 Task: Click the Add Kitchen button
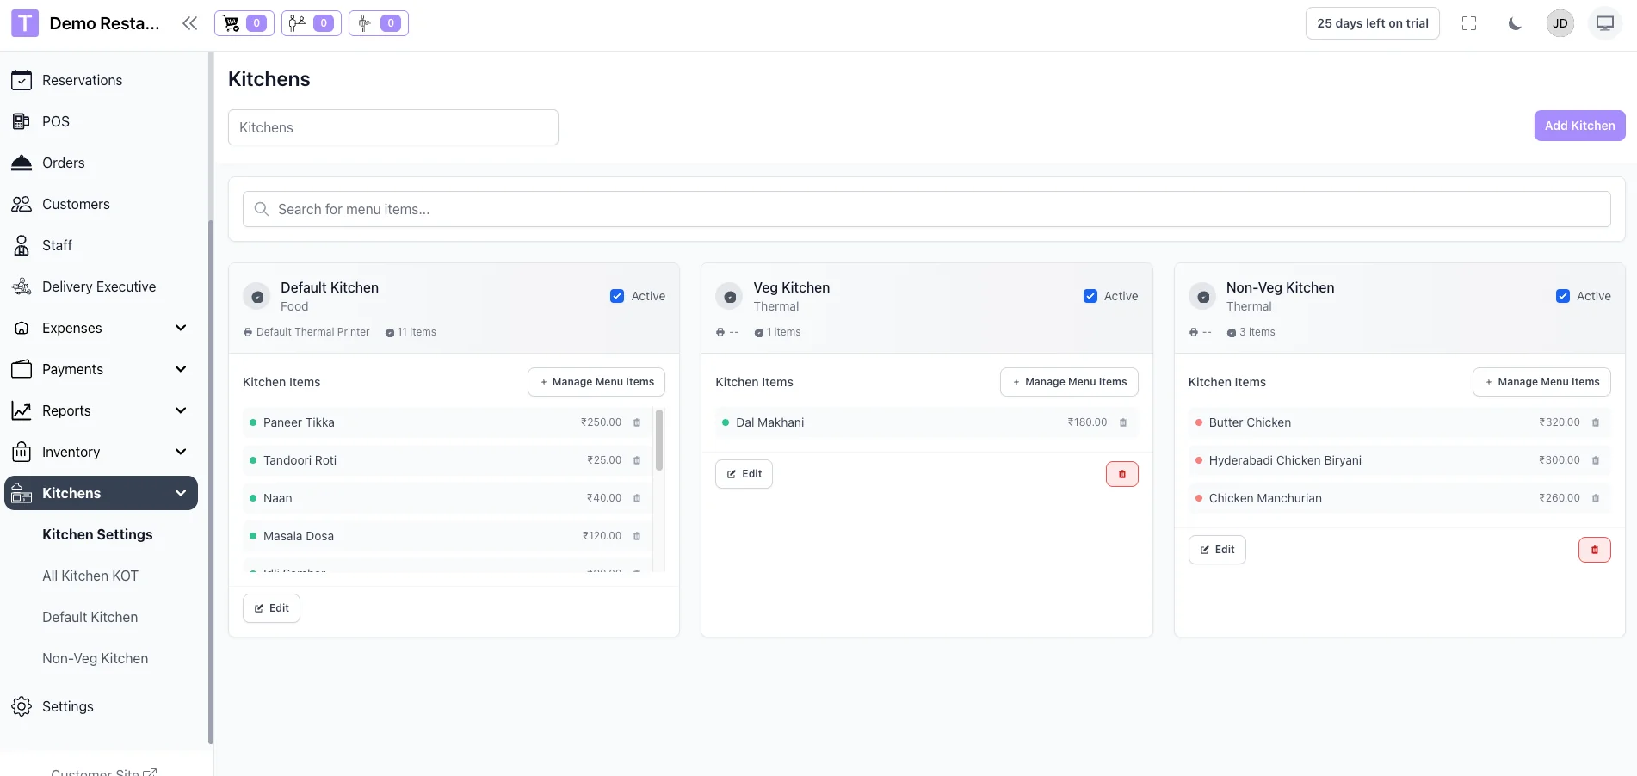point(1579,126)
